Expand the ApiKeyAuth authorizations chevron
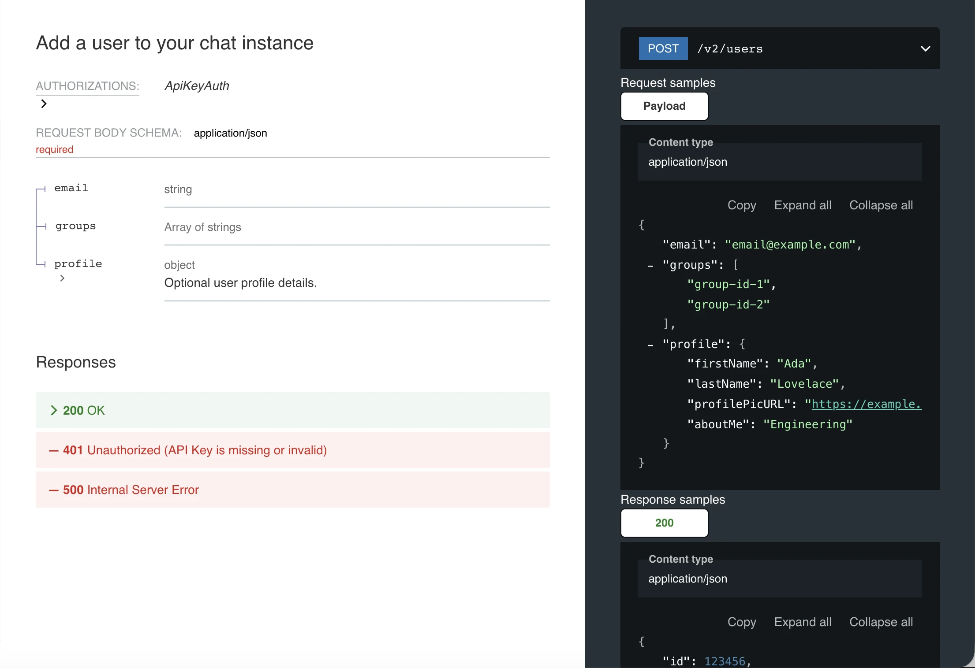 44,104
